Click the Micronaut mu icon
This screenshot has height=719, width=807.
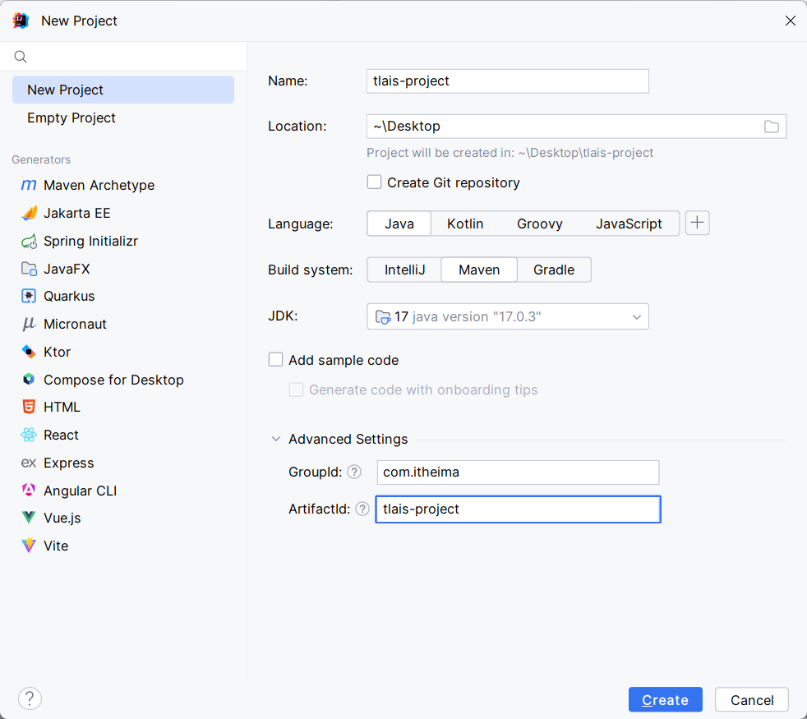[x=29, y=324]
